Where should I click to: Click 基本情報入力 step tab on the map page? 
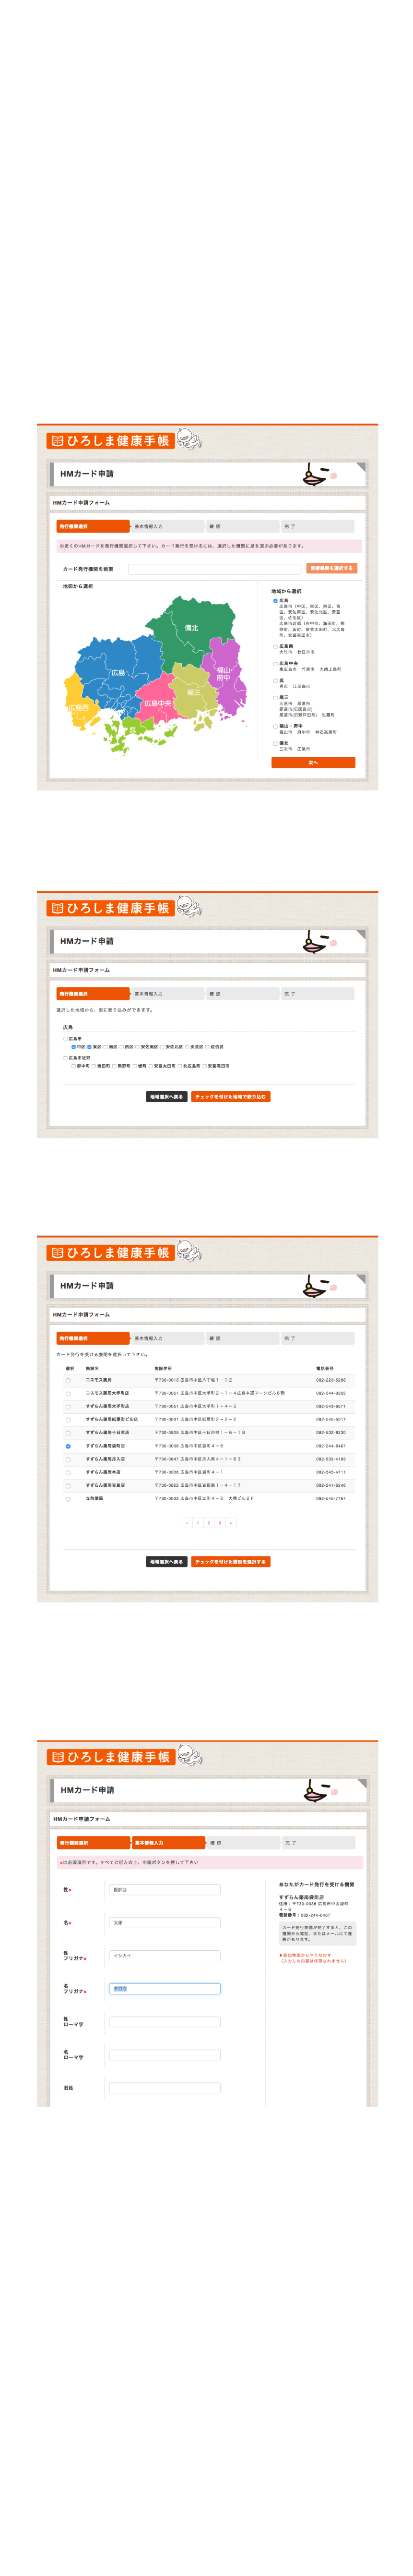(167, 526)
